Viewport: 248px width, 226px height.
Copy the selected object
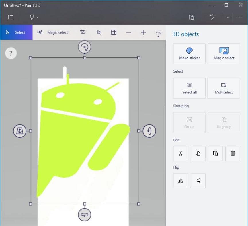tap(198, 153)
